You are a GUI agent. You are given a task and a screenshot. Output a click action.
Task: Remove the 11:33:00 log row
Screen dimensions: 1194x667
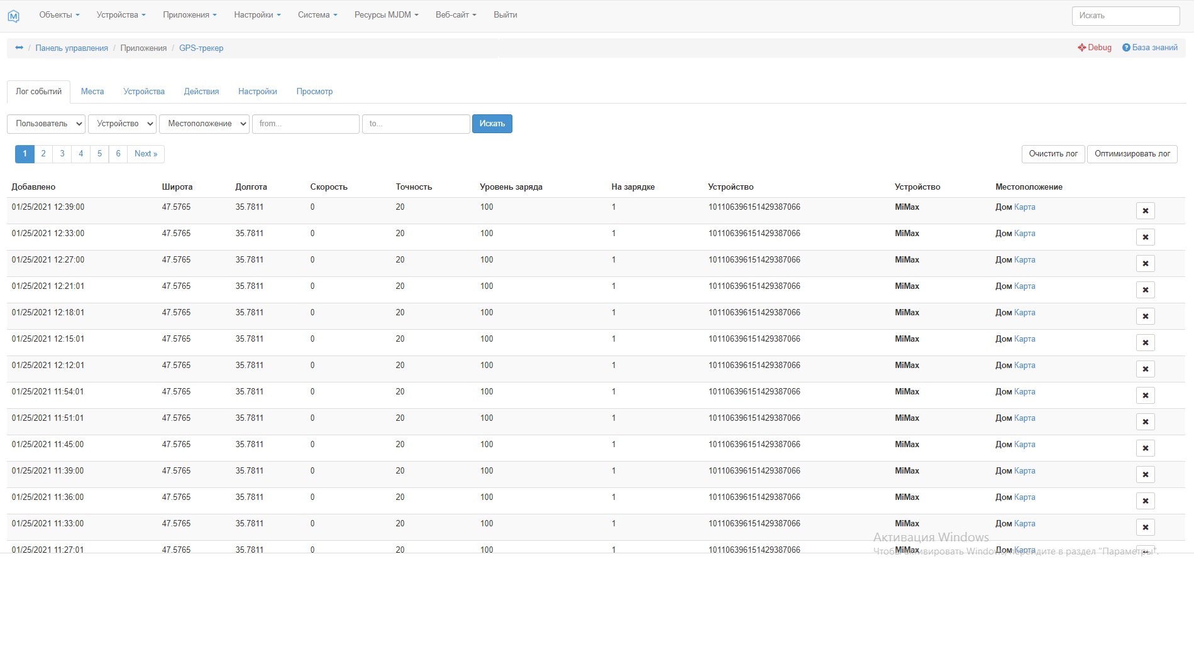click(1145, 528)
